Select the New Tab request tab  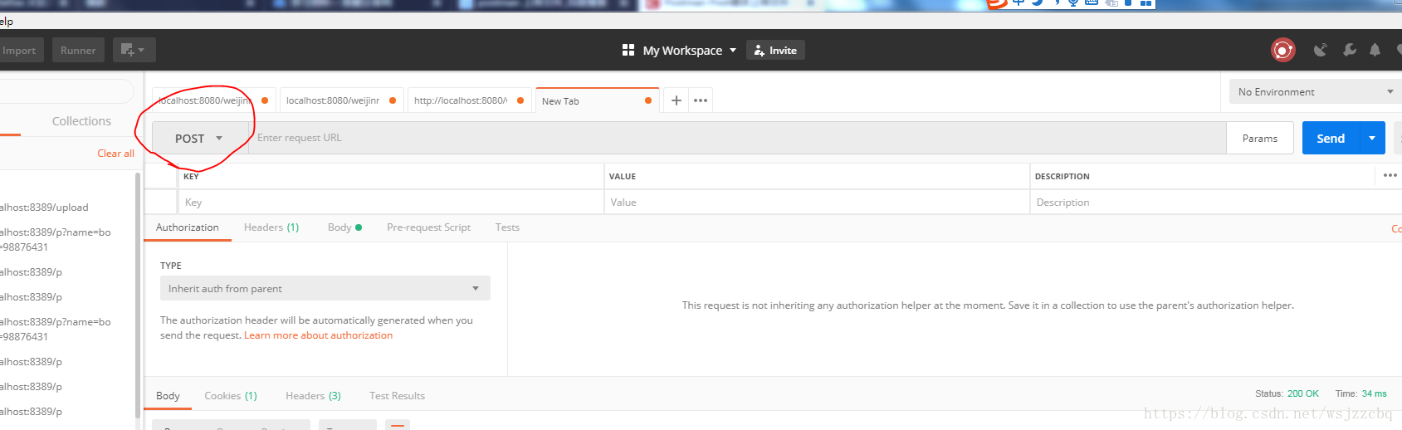597,100
